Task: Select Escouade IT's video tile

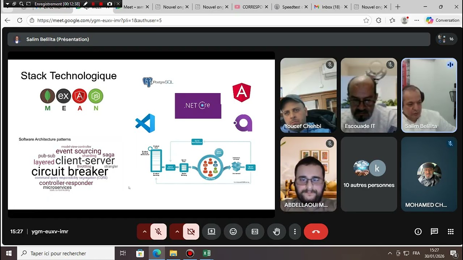Action: (x=369, y=95)
